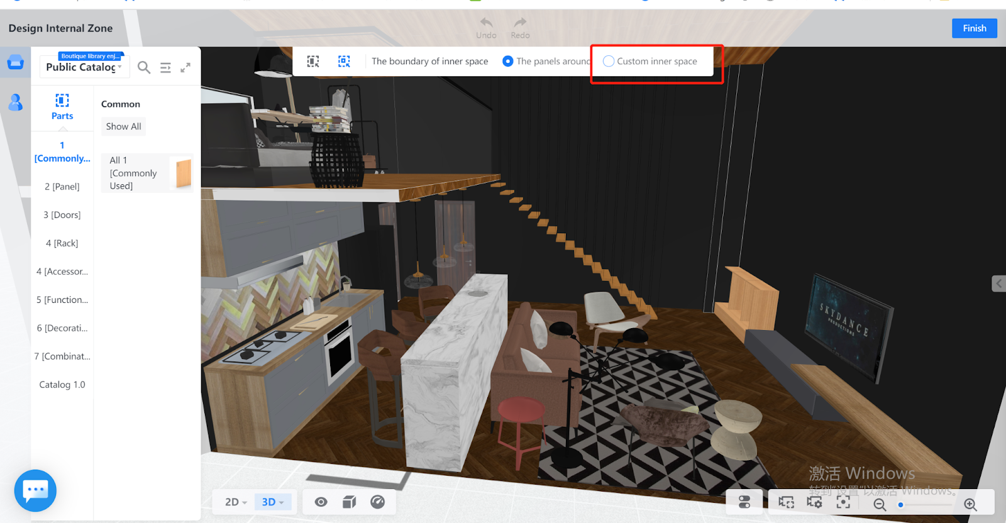Switch to the '7 [Combinat...' category

pyautogui.click(x=62, y=356)
